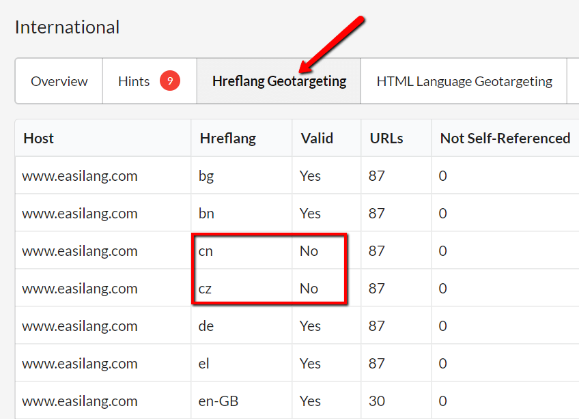579x419 pixels.
Task: Switch to the Hints tab
Action: (150, 81)
